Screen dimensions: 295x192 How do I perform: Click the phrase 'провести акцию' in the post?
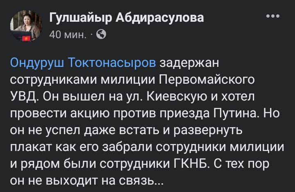pyautogui.click(x=61, y=114)
